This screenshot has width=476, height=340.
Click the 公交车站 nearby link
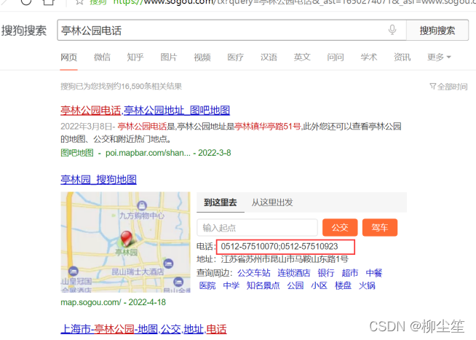click(254, 273)
